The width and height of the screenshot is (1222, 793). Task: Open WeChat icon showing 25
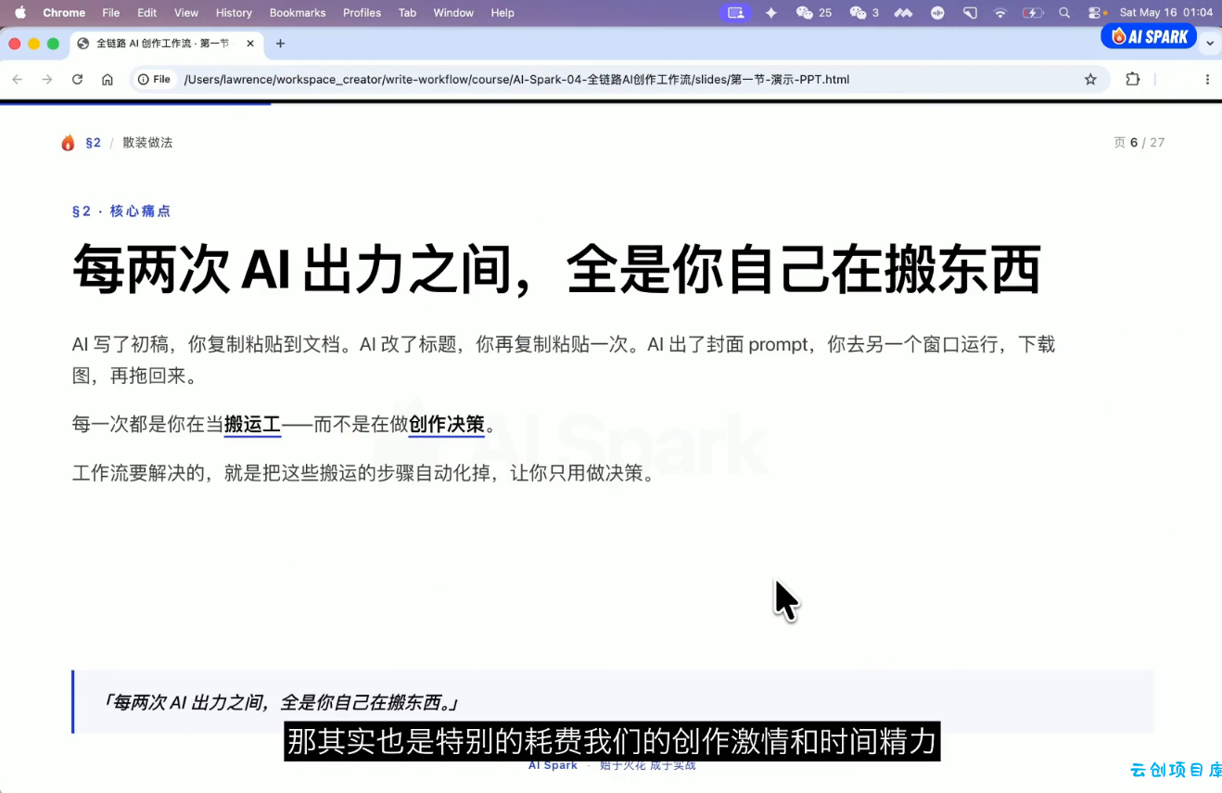click(x=813, y=13)
